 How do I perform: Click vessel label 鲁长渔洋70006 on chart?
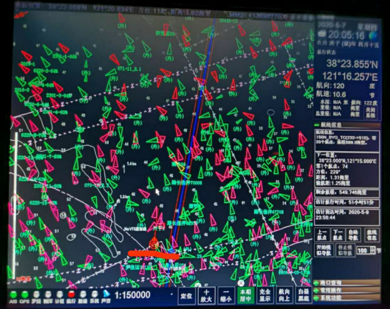(x=187, y=183)
